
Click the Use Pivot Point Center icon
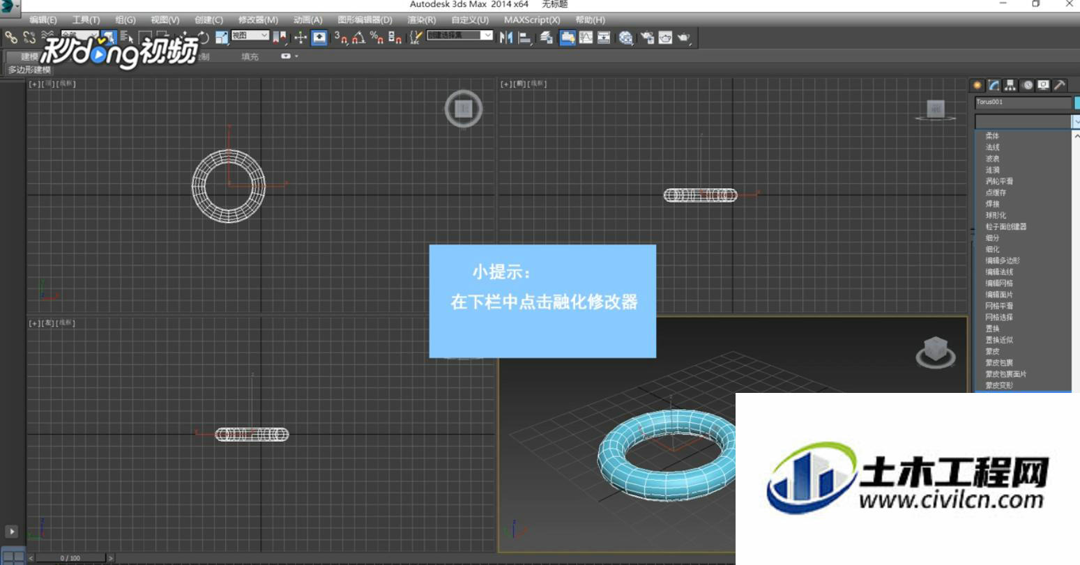(x=279, y=38)
